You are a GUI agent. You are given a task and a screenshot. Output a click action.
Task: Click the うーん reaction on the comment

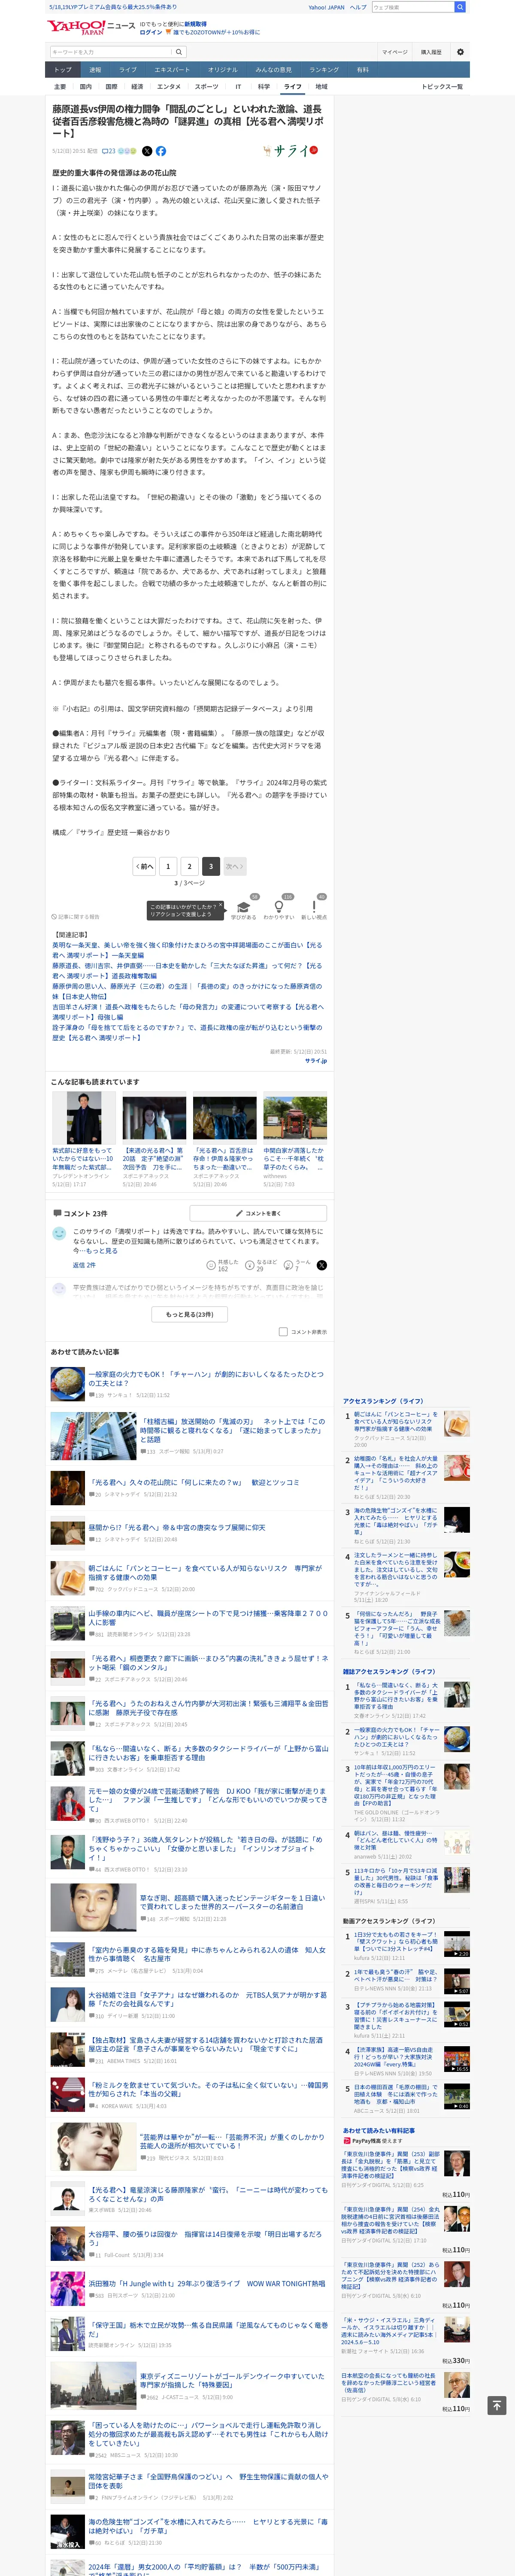point(288,1265)
